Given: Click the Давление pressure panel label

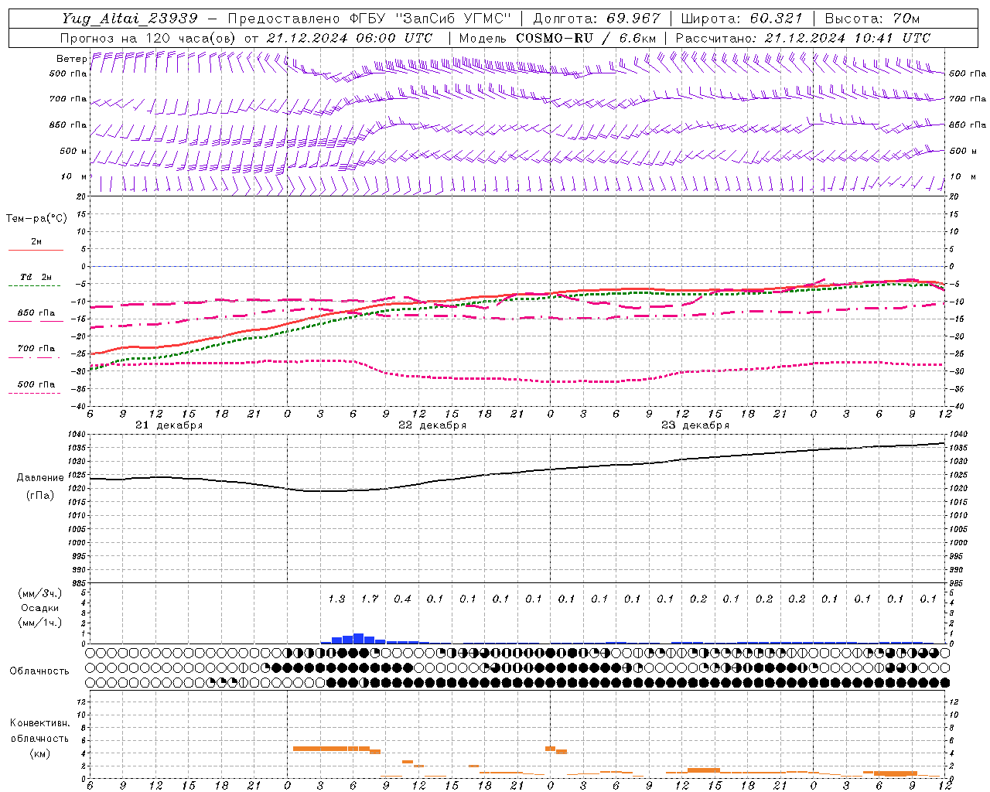Looking at the screenshot, I should (x=39, y=478).
